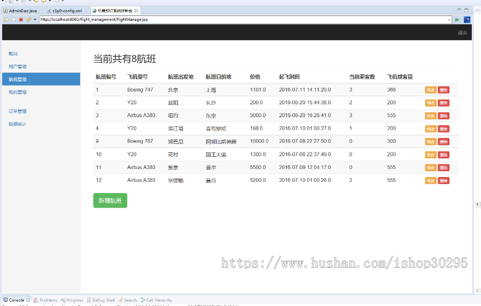Image resolution: width=481 pixels, height=306 pixels.
Task: Delete flight 1 Boeing 747 row
Action: [x=444, y=90]
